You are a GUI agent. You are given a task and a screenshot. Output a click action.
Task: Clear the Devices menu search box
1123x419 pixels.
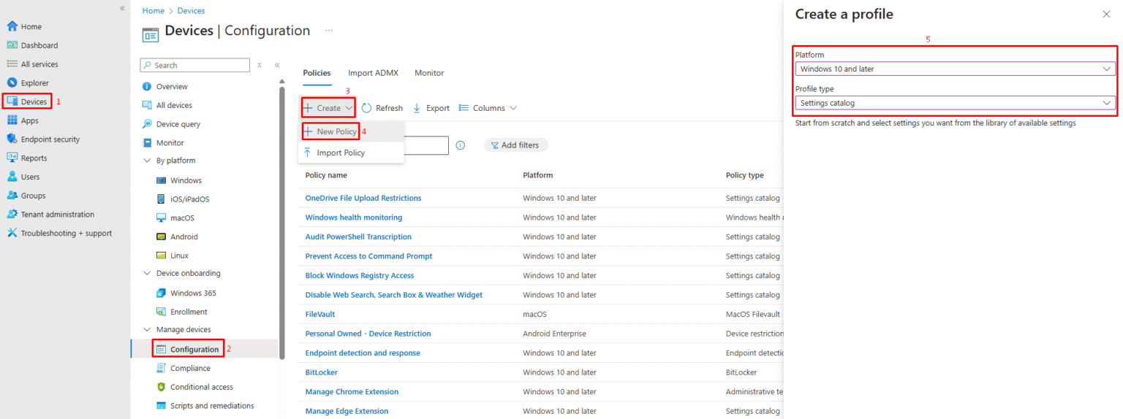(260, 65)
